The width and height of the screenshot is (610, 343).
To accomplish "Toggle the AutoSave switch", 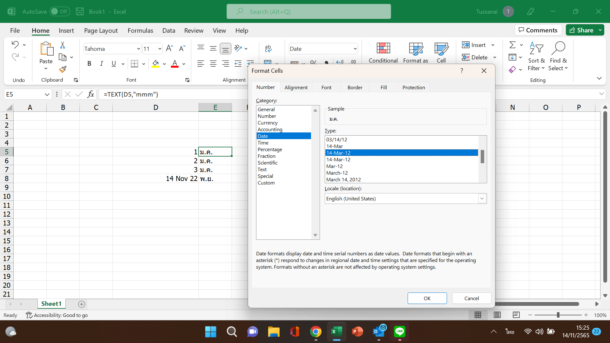I will pyautogui.click(x=60, y=11).
